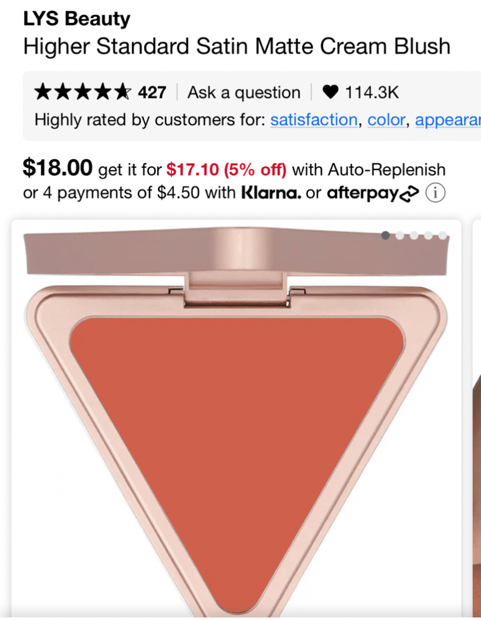Click the heart favorites icon
Viewport: 481px width, 620px height.
tap(330, 92)
